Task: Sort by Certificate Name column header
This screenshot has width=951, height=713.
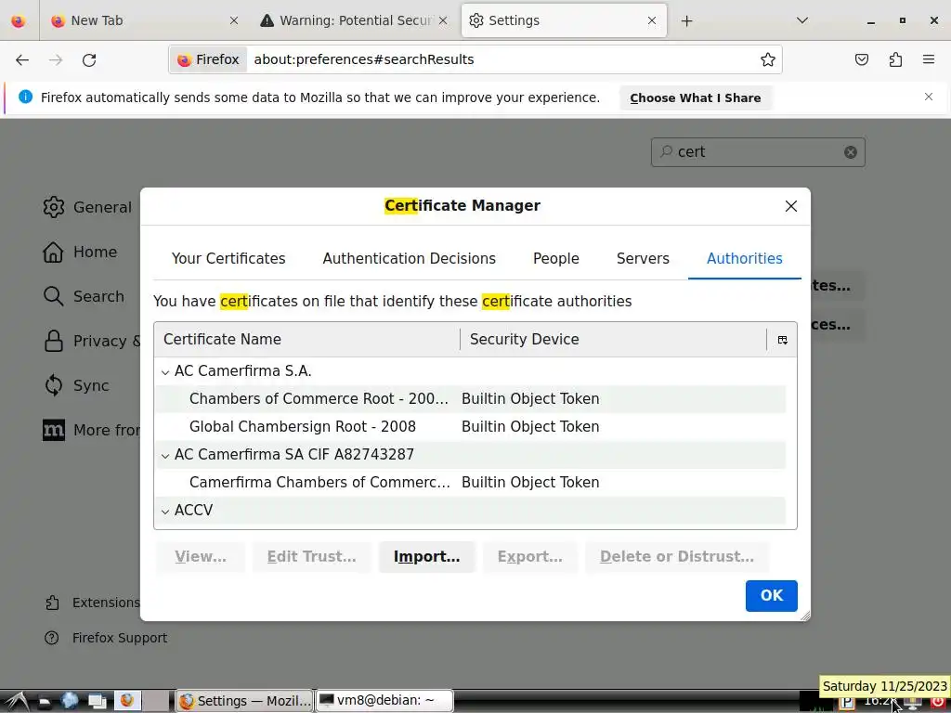Action: 306,340
